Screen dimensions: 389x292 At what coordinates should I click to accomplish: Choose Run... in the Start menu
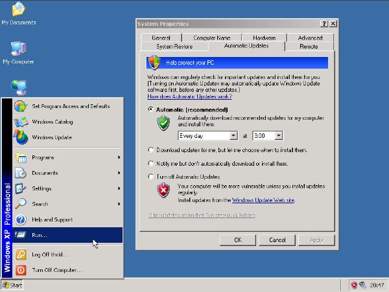coord(67,235)
